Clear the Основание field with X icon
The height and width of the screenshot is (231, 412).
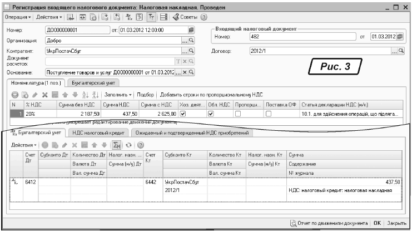point(185,72)
